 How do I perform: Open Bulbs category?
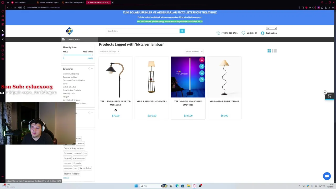tap(65, 84)
